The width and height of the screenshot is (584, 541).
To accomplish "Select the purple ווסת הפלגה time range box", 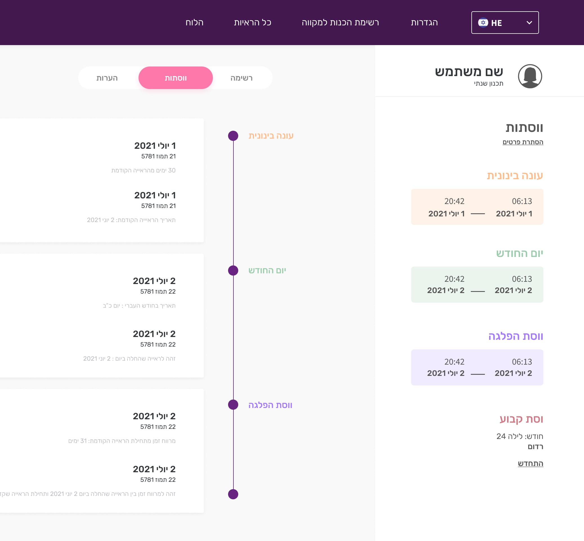I will (x=477, y=367).
